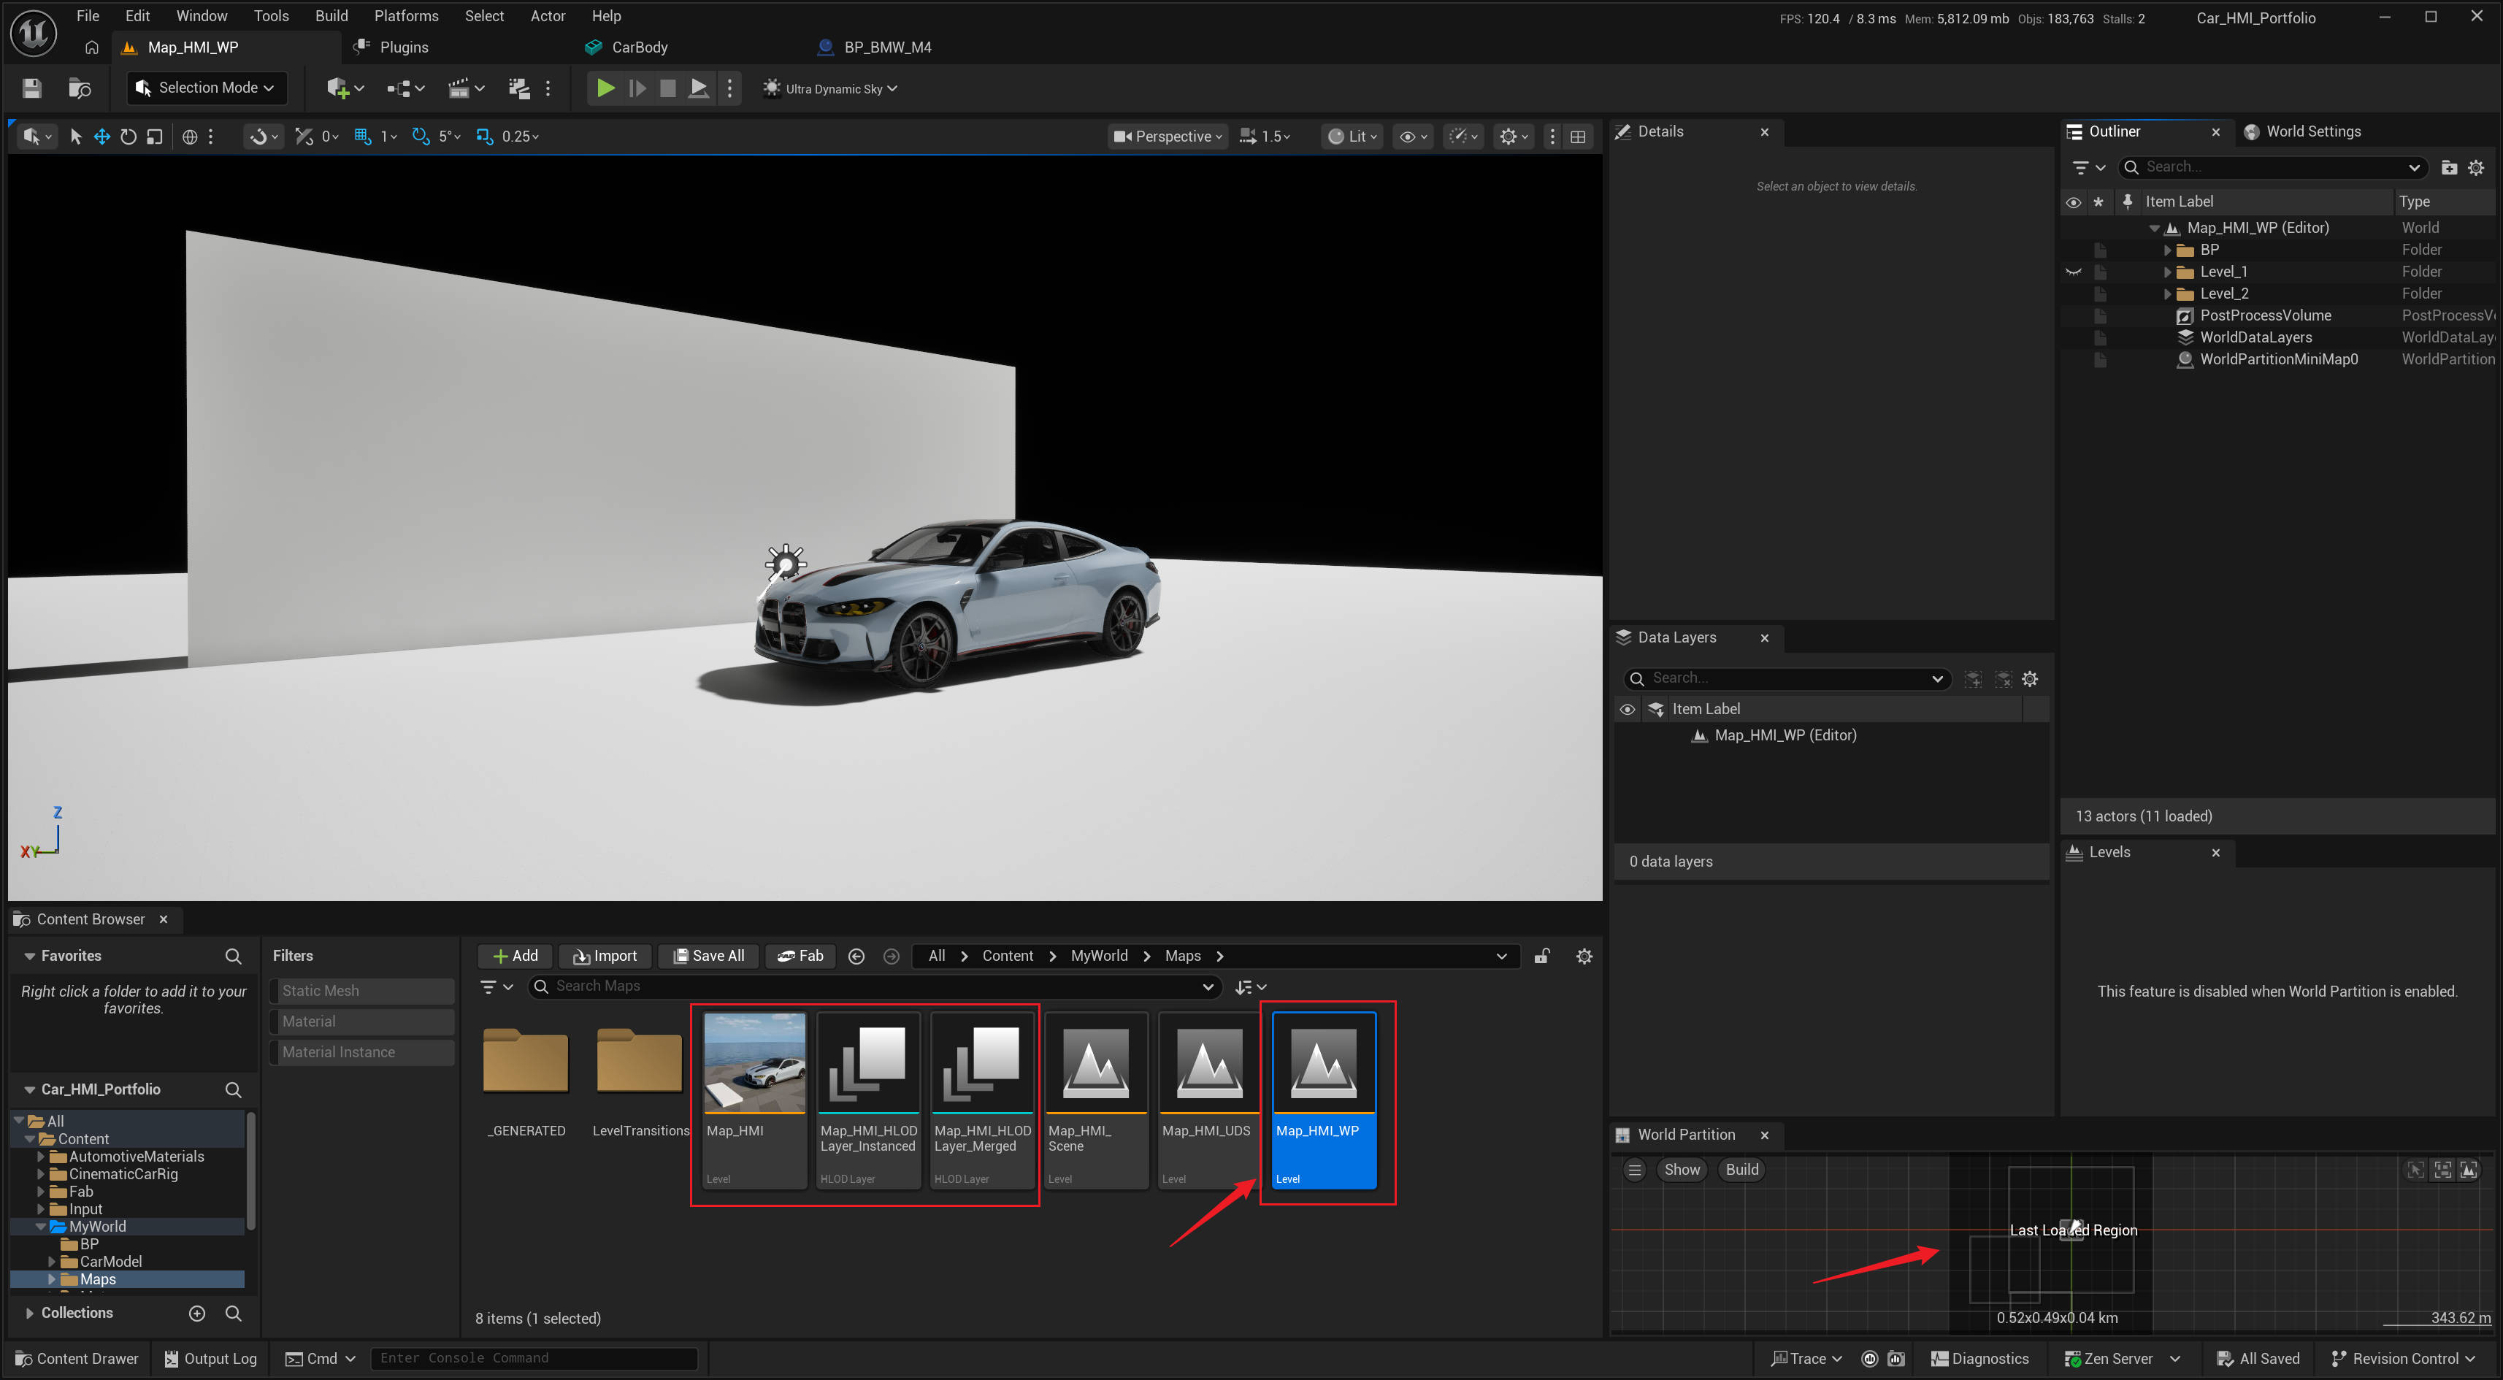Screen dimensions: 2503x1380
Task: Click Show in World Partition panel
Action: click(x=1681, y=1169)
